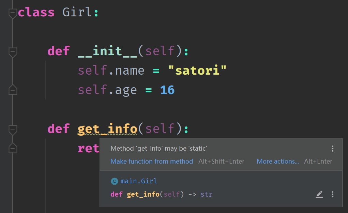The width and height of the screenshot is (348, 213).
Task: Open documentation kebab menu beside edit pencil
Action: [332, 194]
